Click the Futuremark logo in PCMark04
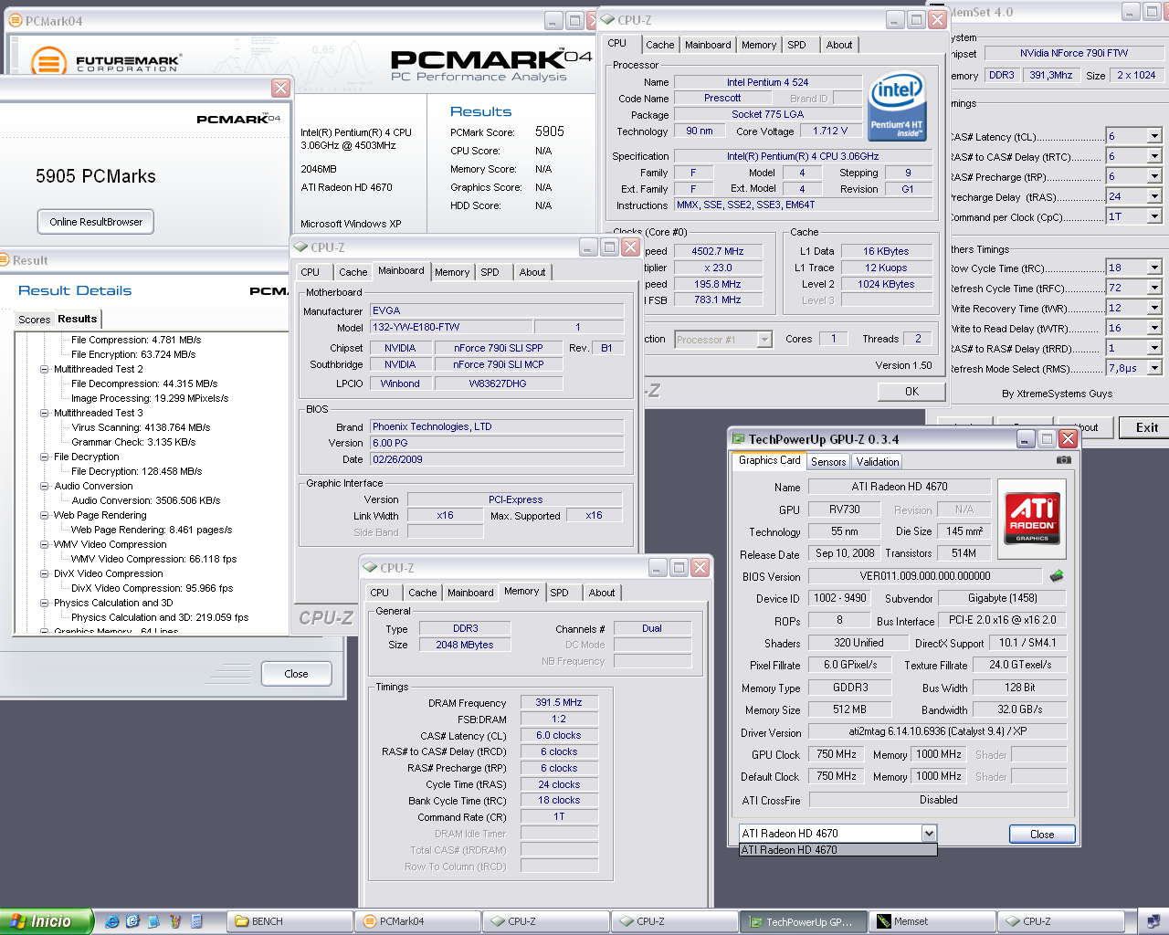The image size is (1169, 935). (105, 62)
